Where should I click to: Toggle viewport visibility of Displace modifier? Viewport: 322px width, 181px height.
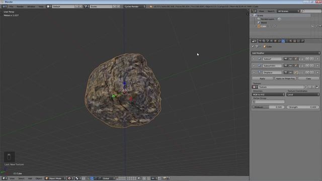(291, 72)
